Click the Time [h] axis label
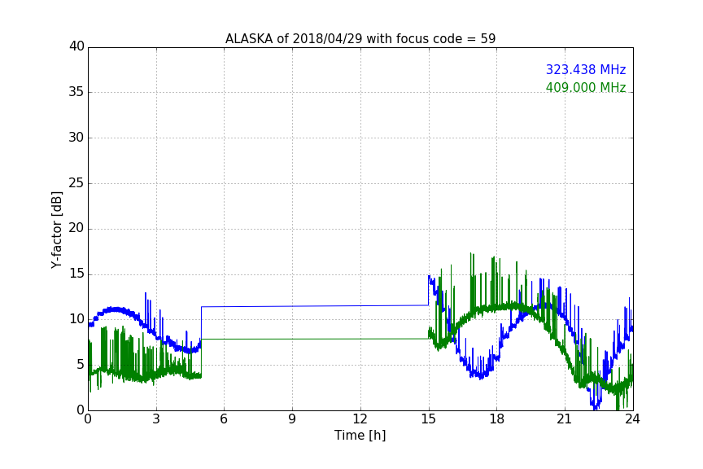The height and width of the screenshot is (469, 703). pos(360,435)
